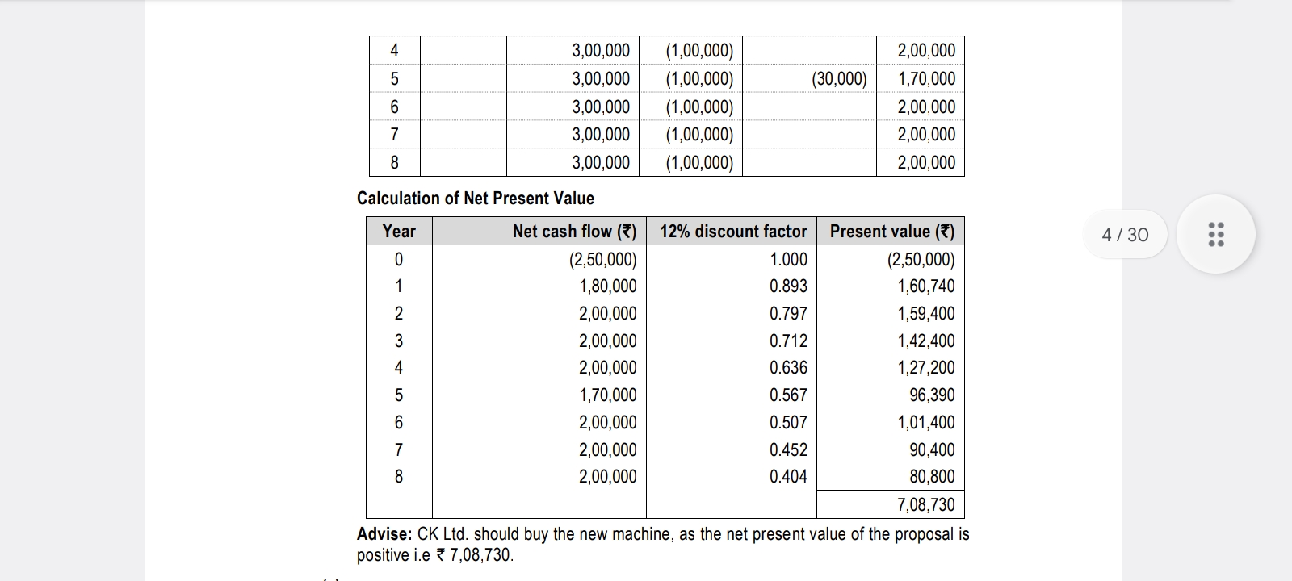Click the 80,800 present value figure
This screenshot has width=1292, height=581.
point(932,477)
